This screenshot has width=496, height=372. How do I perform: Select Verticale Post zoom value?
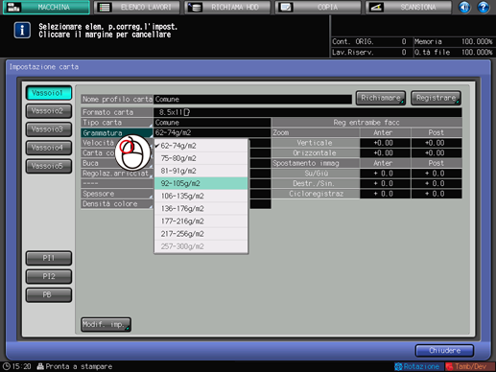pyautogui.click(x=437, y=143)
